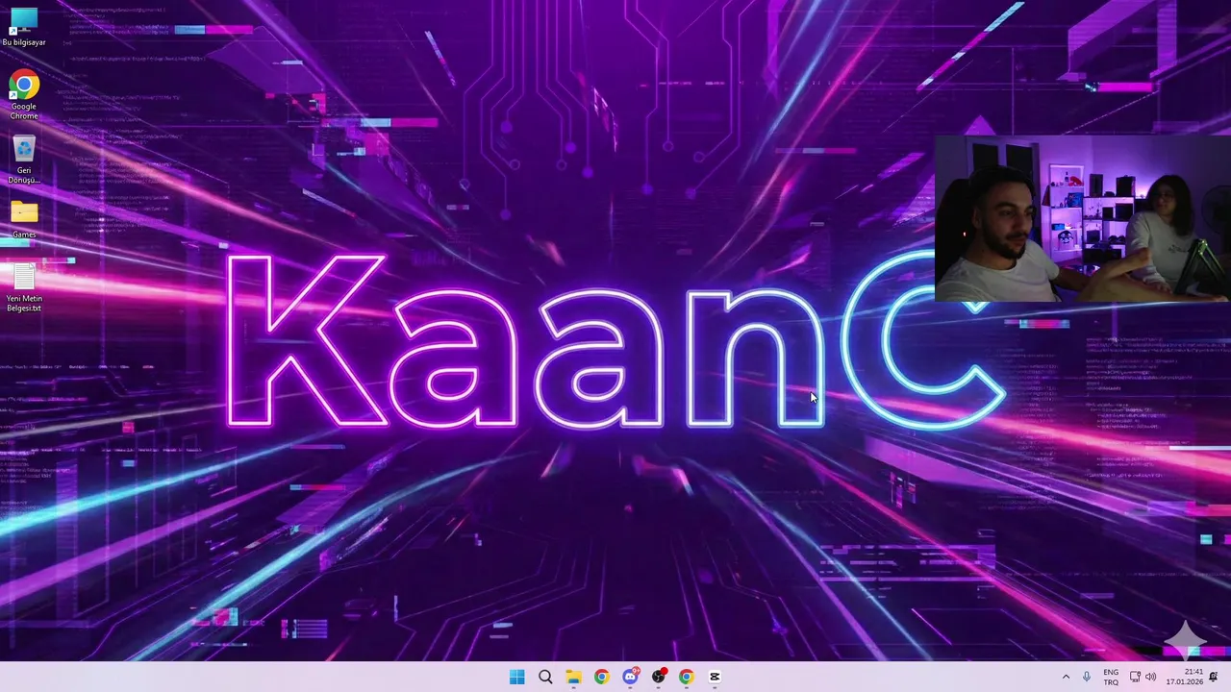The height and width of the screenshot is (692, 1231).
Task: Select Yeni Metin Belgesi.txt file
Action: pos(24,287)
